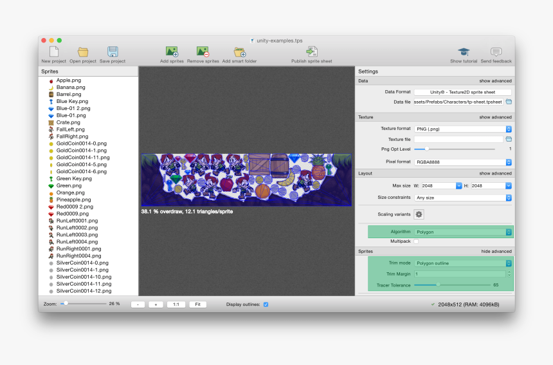Show advanced options in Texture section
The width and height of the screenshot is (553, 365).
pos(495,117)
